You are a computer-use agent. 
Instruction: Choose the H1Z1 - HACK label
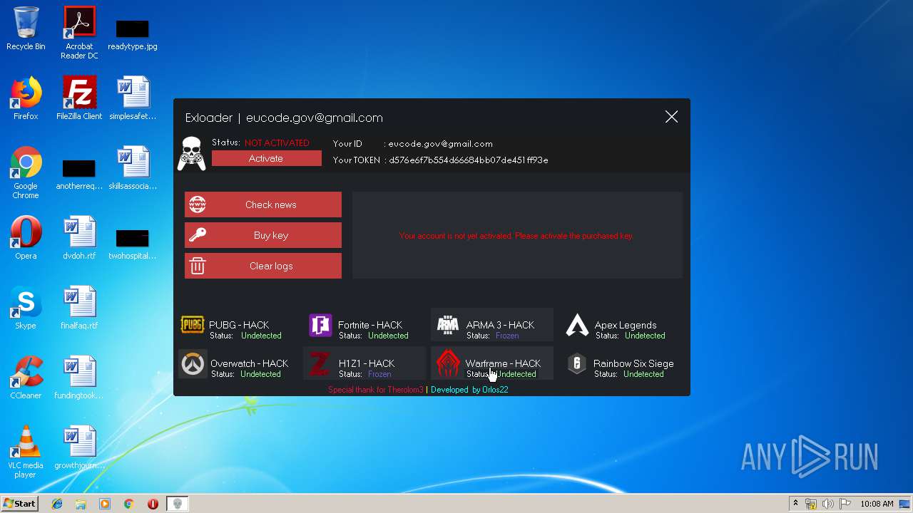367,363
